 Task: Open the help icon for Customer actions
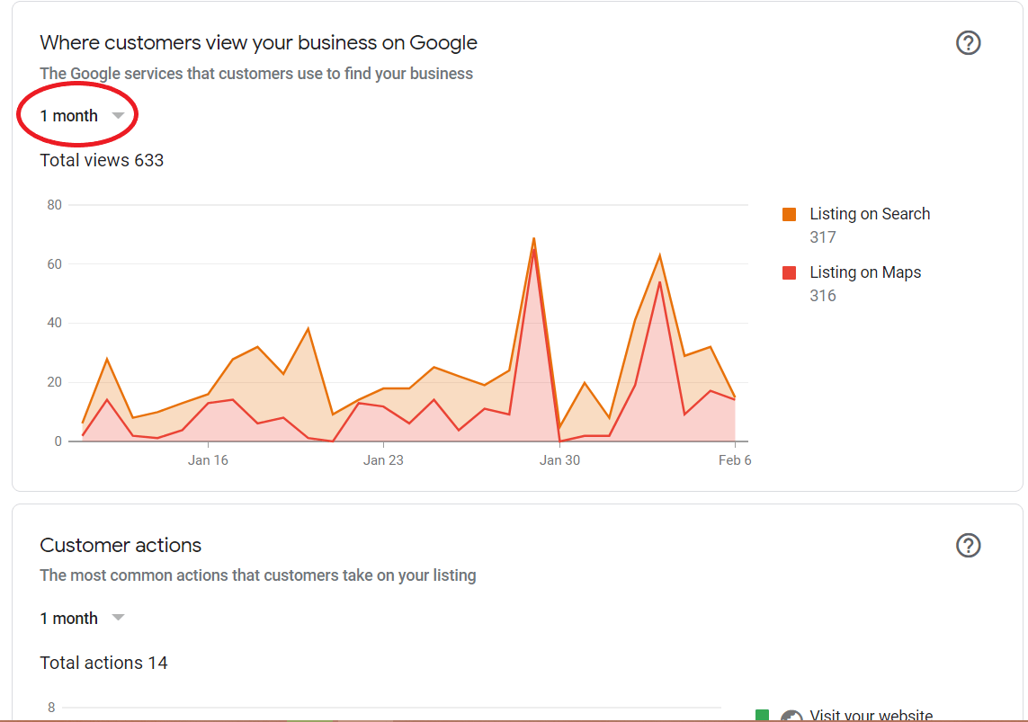click(968, 545)
